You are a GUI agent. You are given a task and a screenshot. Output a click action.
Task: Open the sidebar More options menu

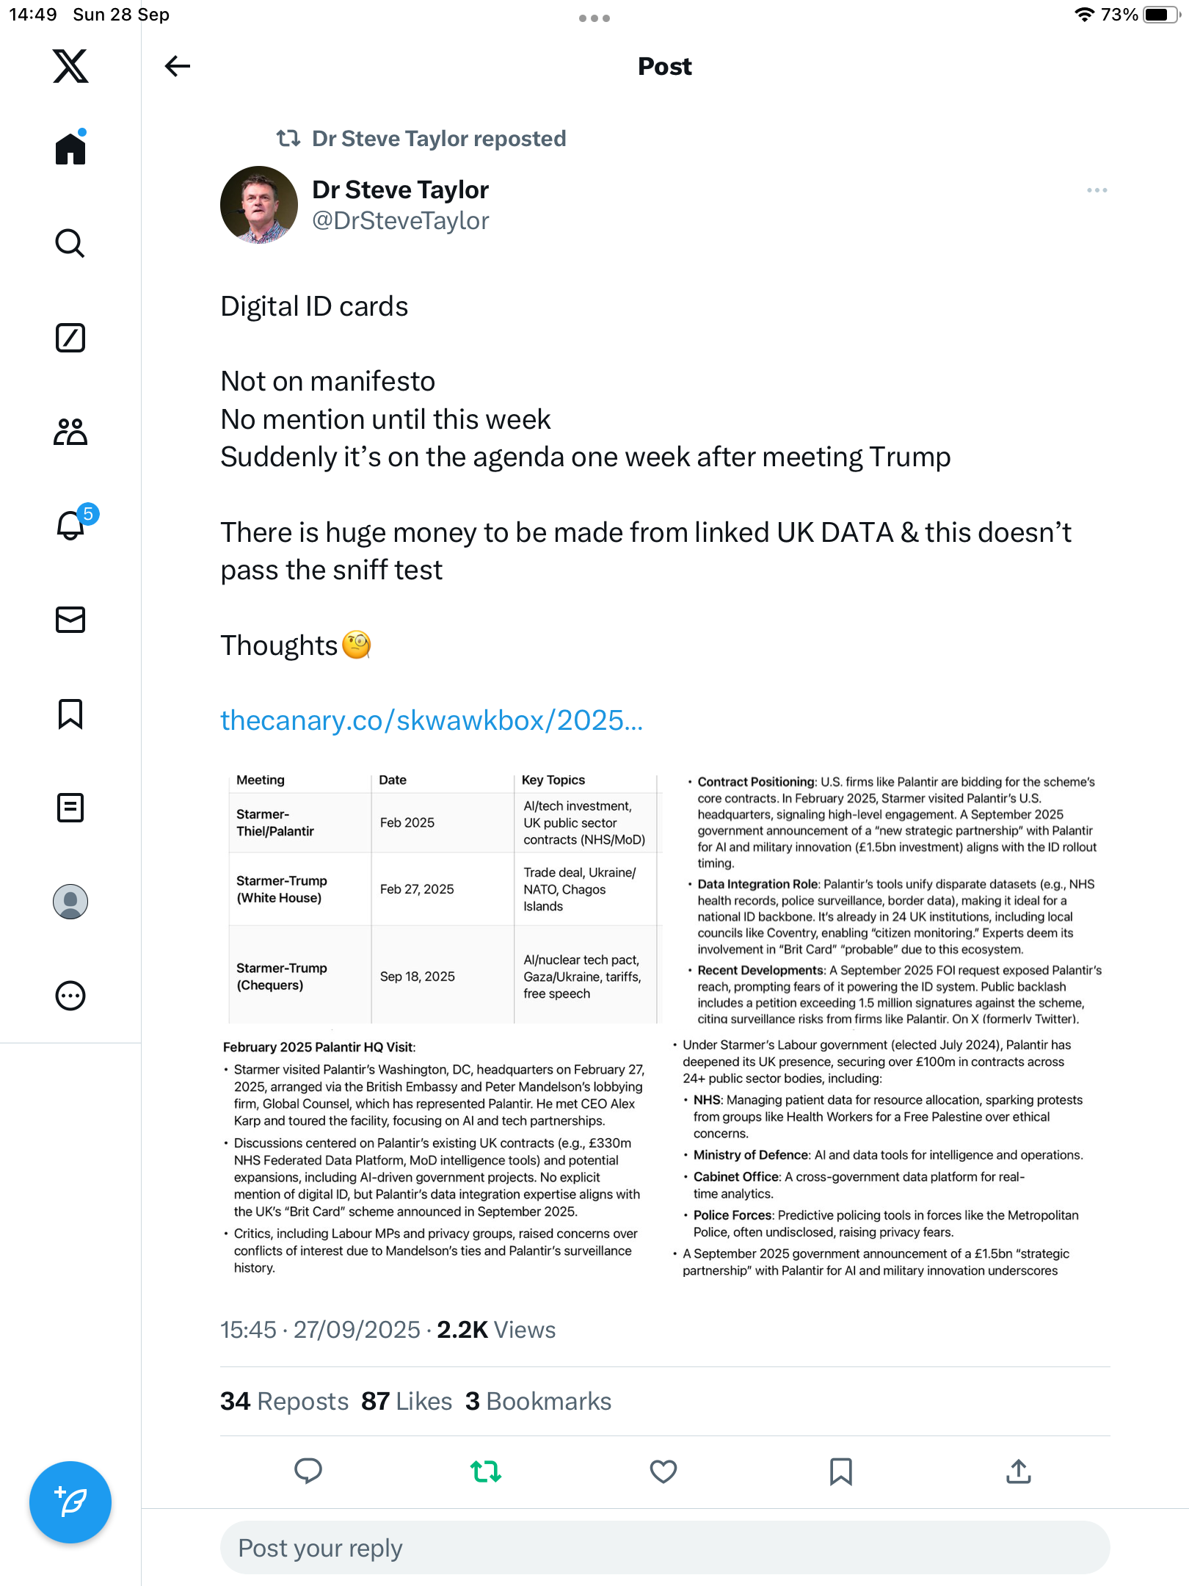coord(70,996)
